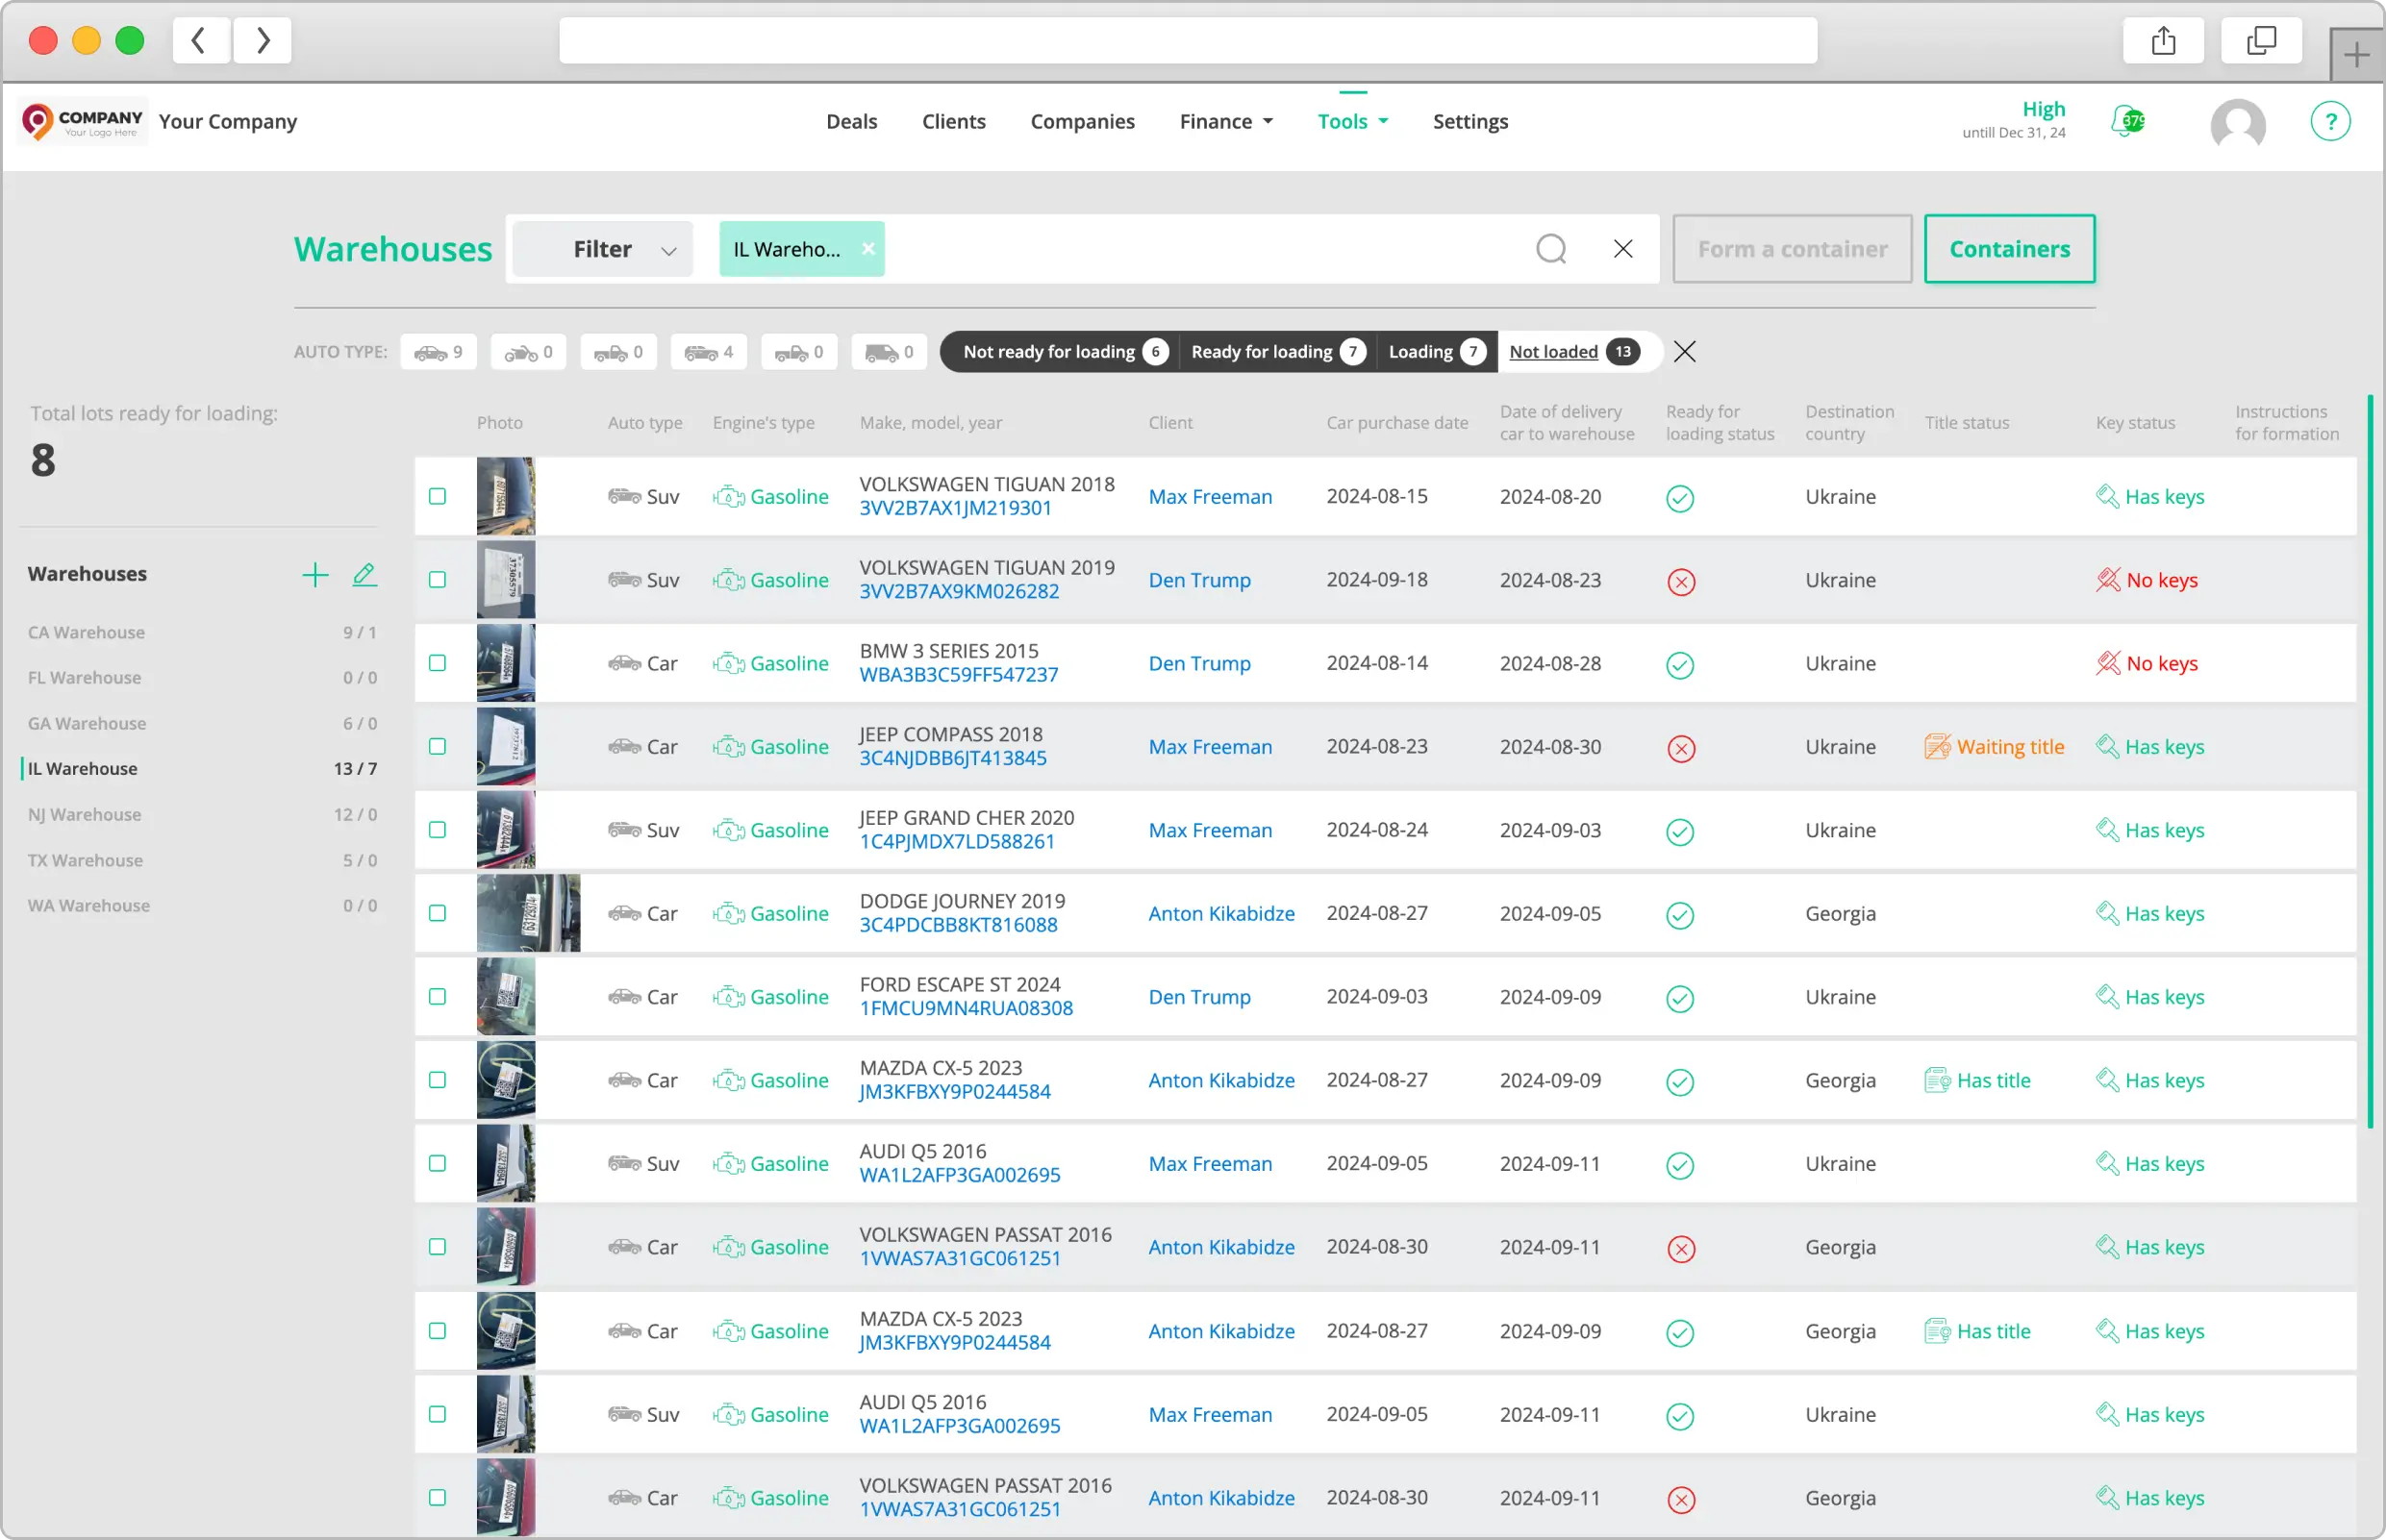Switch to Loading tab
2386x1540 pixels.
pos(1436,352)
